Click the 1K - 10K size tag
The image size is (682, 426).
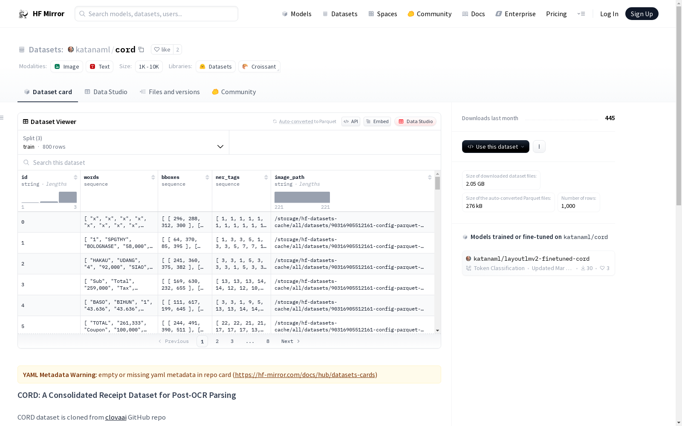(149, 66)
